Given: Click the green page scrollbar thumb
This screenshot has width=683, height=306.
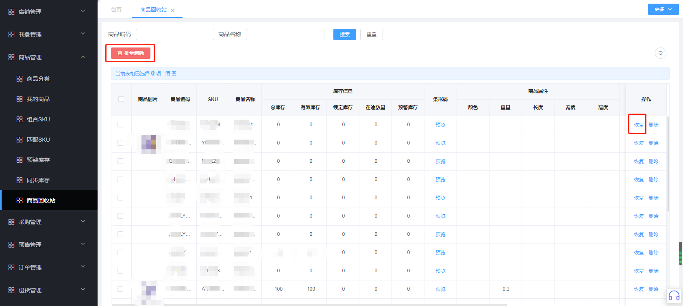Looking at the screenshot, I should click(681, 254).
